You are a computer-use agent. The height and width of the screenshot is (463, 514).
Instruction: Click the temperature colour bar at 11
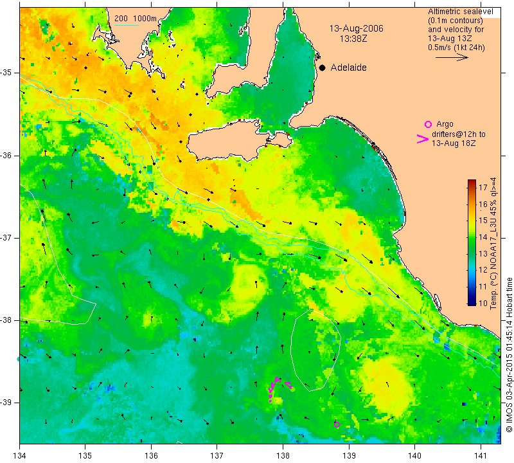click(x=472, y=286)
